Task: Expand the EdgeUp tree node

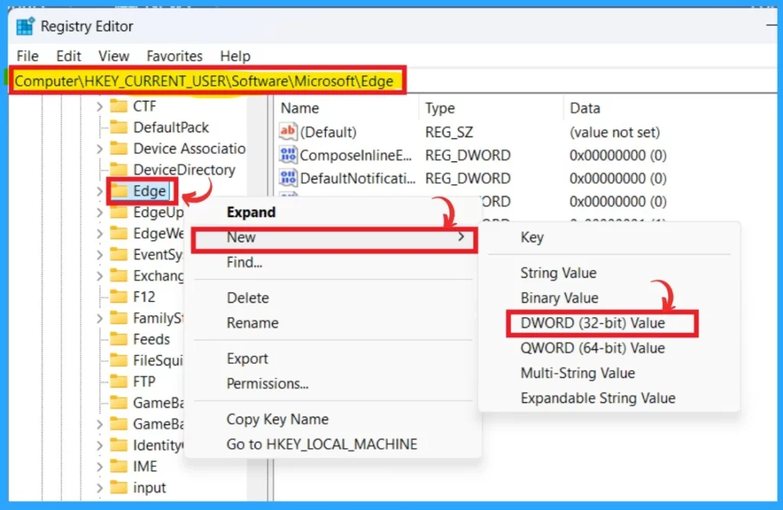Action: 99,213
